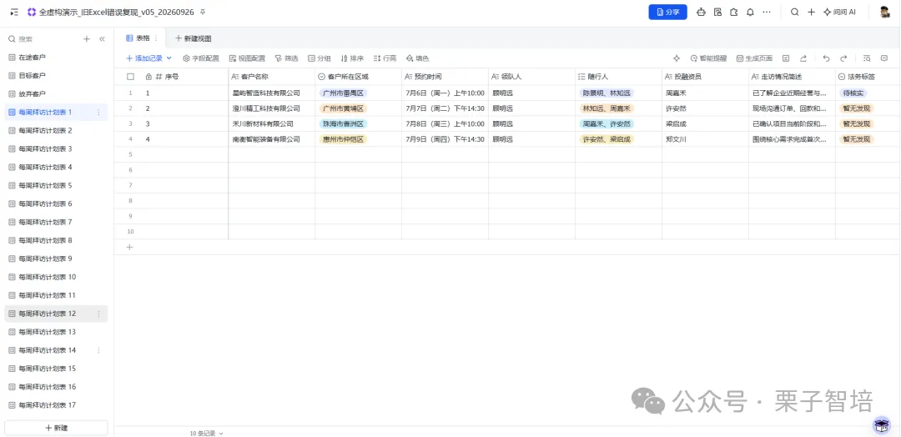
Task: Click the 客户名称 column header
Action: (271, 77)
